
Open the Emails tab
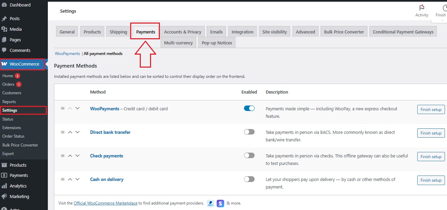pyautogui.click(x=216, y=32)
